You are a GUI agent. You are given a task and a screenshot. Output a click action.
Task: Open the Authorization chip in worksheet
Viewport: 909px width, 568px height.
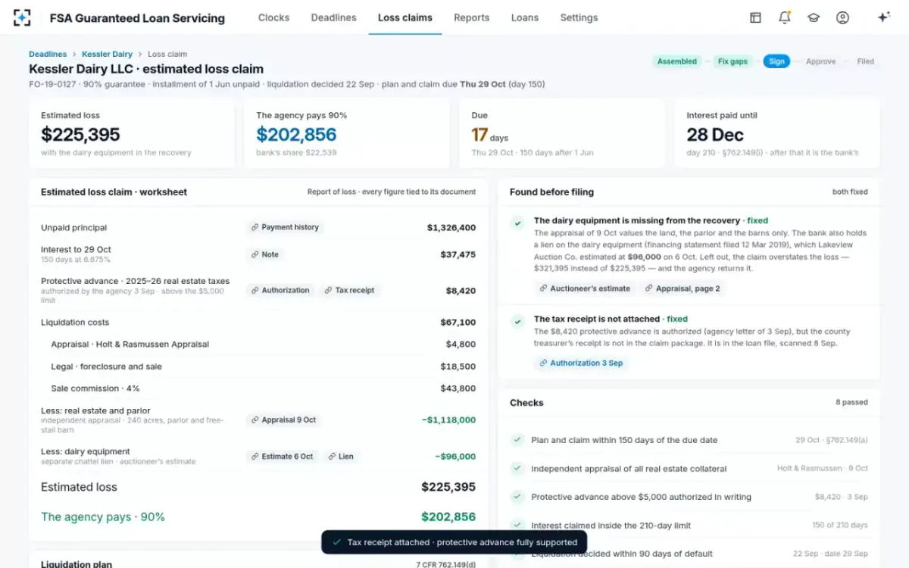point(280,290)
